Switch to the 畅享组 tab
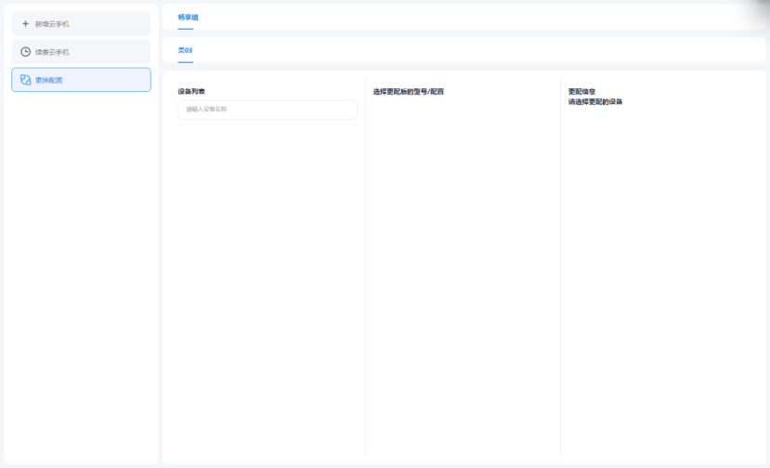770x468 pixels. [188, 17]
